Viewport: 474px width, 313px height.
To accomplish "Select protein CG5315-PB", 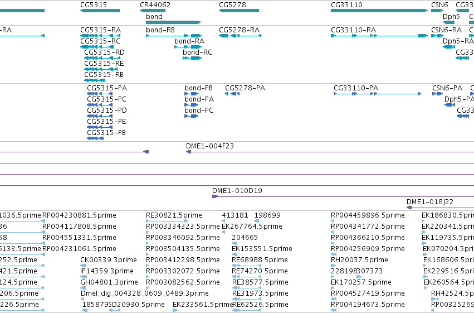I will point(95,138).
